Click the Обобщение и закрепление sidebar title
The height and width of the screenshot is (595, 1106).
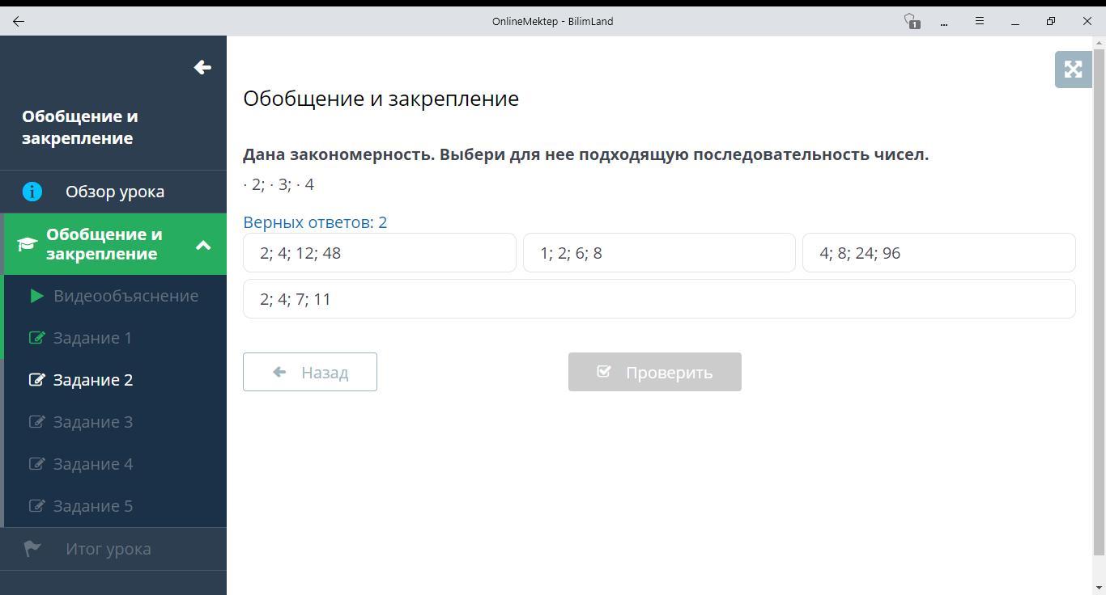tap(80, 127)
